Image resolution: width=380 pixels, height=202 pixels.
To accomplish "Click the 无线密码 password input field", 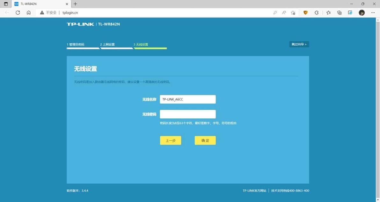I will point(187,114).
